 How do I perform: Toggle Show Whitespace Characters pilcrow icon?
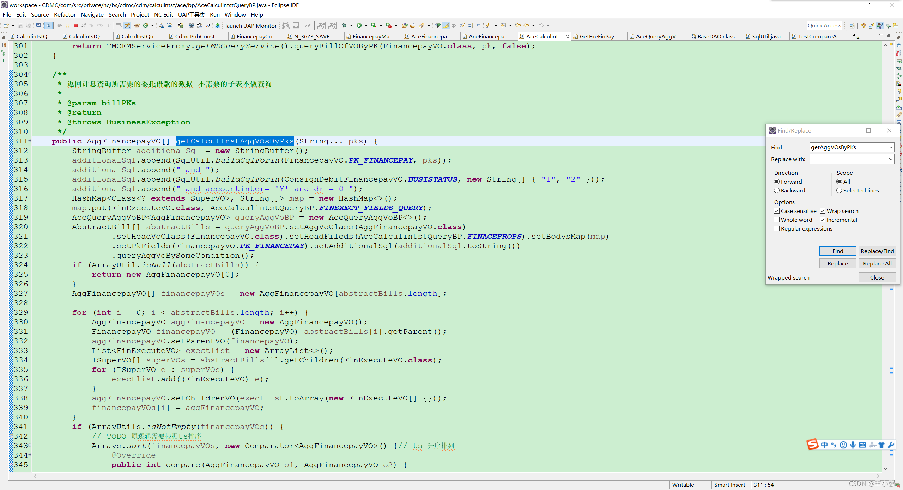coord(478,25)
